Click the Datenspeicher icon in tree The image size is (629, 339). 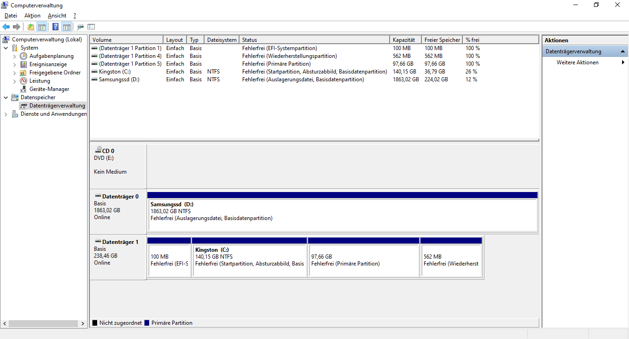pyautogui.click(x=15, y=97)
